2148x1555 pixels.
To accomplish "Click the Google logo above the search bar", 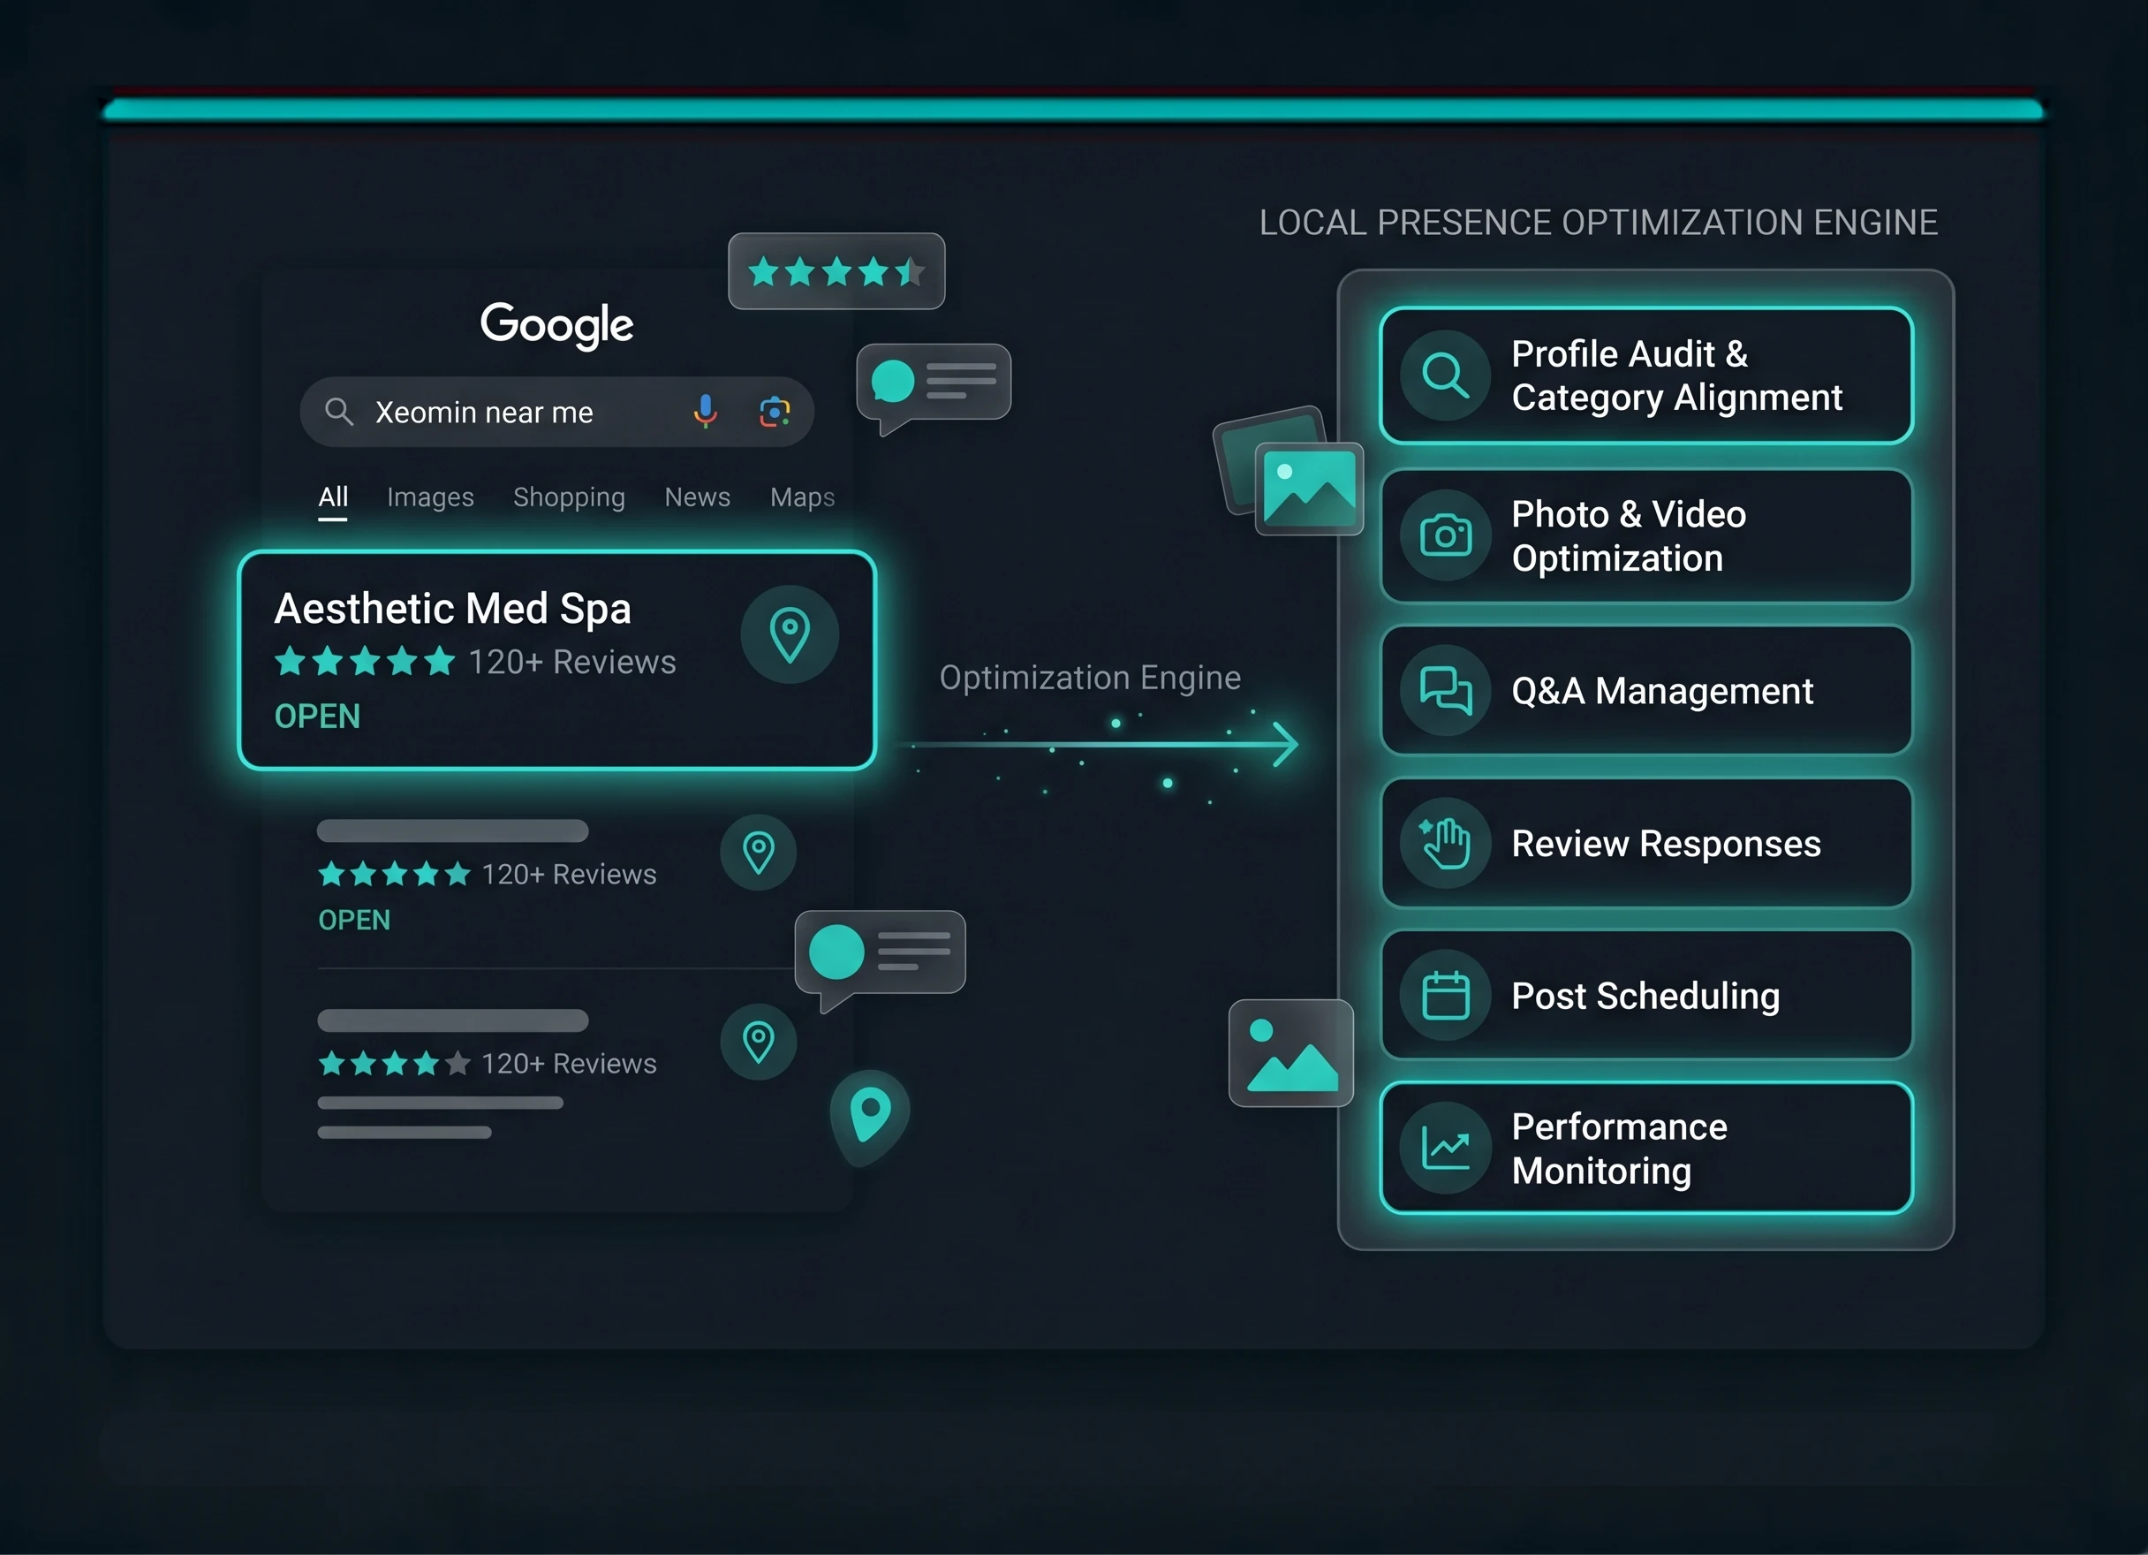I will (557, 325).
